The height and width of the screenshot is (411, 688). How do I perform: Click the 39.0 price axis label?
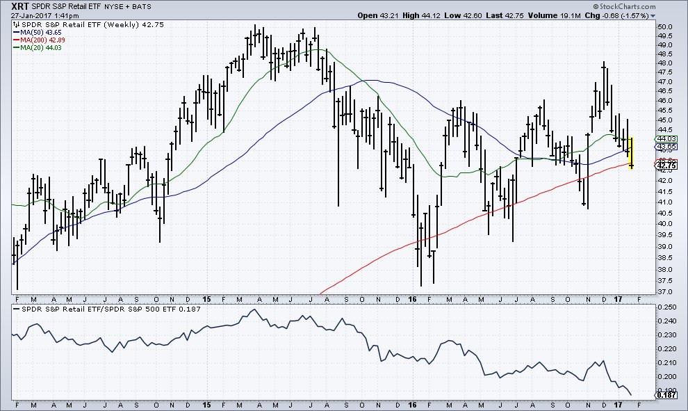(665, 247)
